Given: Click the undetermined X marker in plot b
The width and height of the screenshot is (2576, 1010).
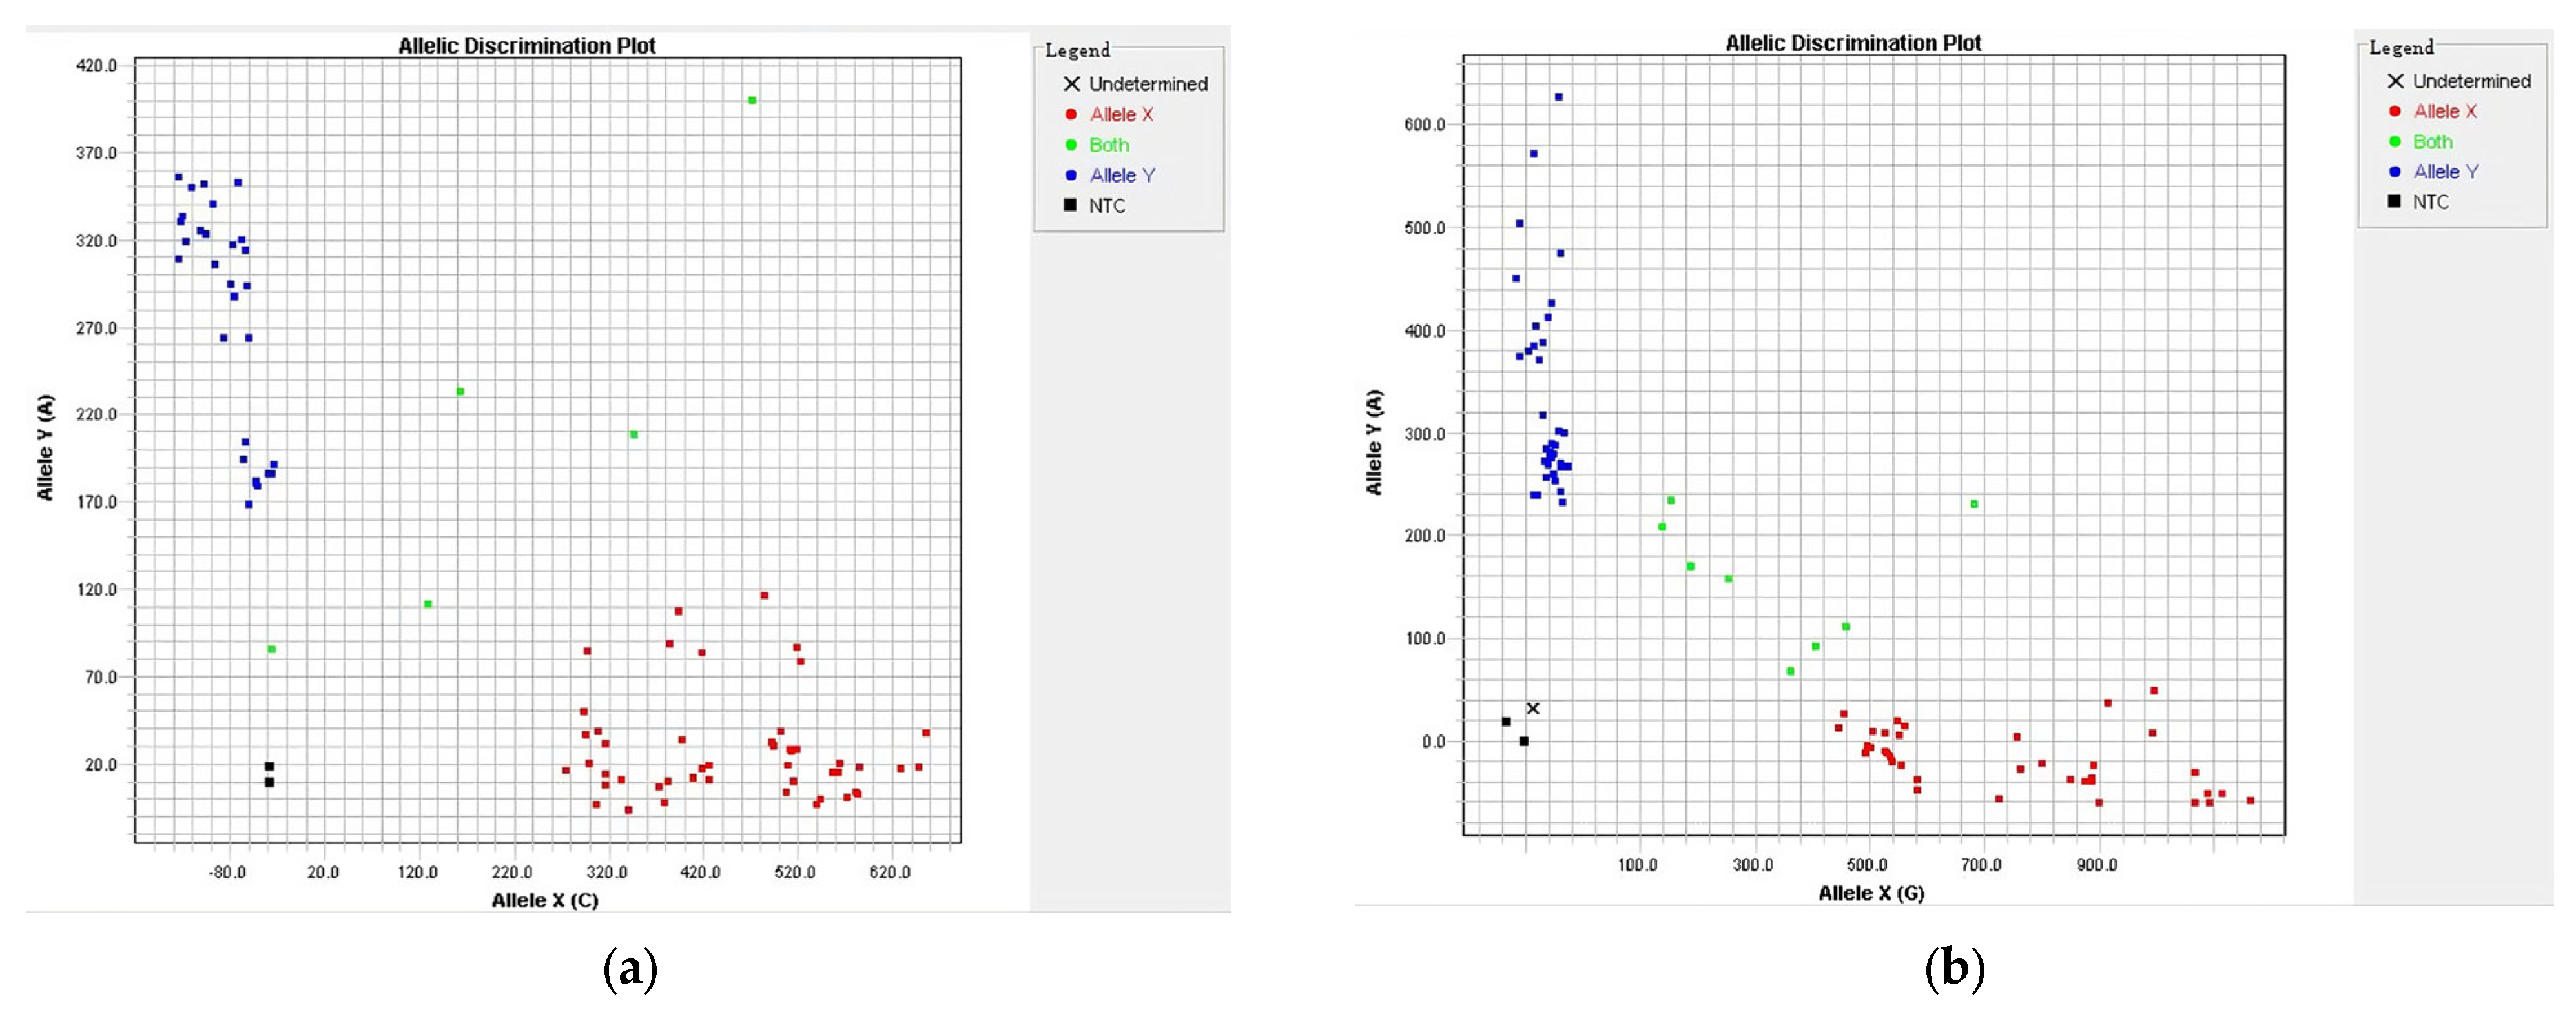Looking at the screenshot, I should coord(1532,709).
